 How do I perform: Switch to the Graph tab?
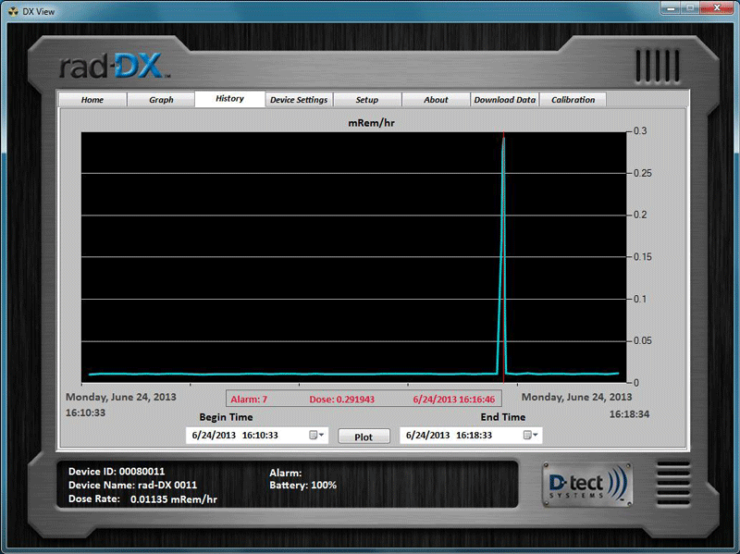161,100
